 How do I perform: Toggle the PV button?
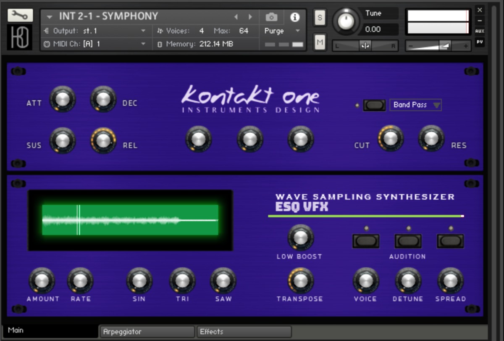coord(480,42)
